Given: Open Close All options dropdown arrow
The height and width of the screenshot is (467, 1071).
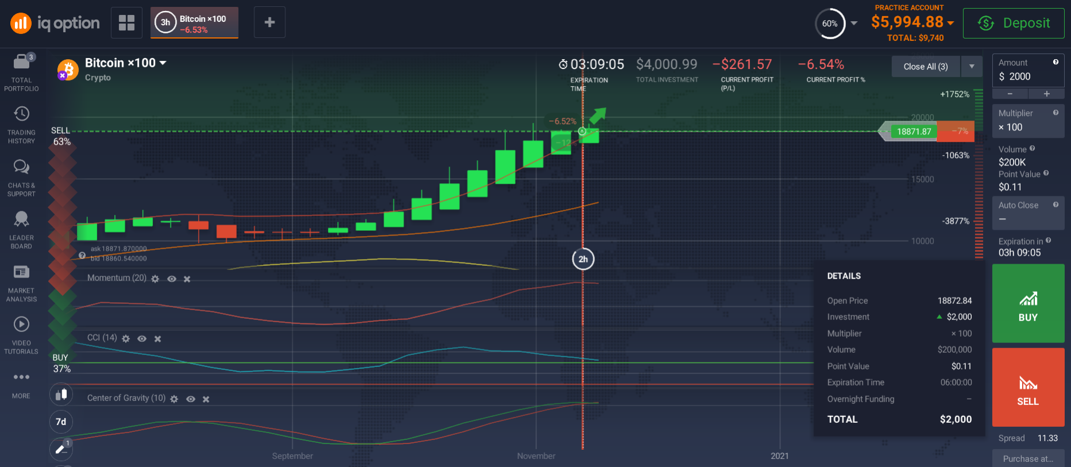Looking at the screenshot, I should pyautogui.click(x=972, y=67).
